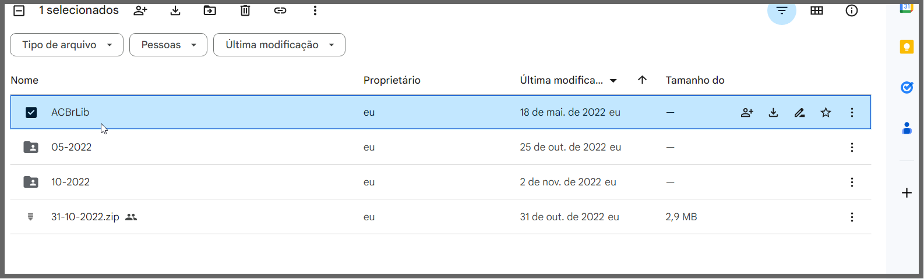Move the selection to trash
The height and width of the screenshot is (279, 924).
click(x=245, y=10)
